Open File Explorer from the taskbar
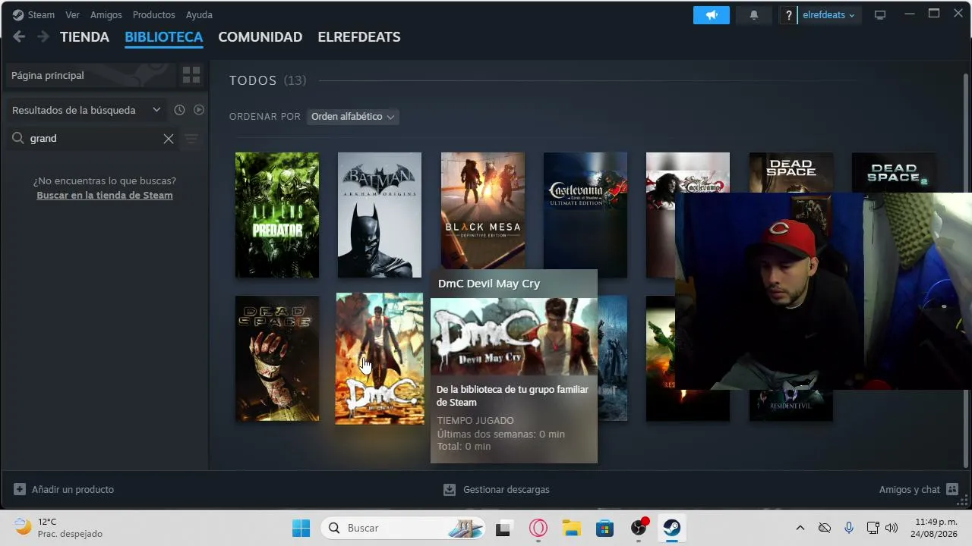The image size is (972, 546). pos(571,528)
